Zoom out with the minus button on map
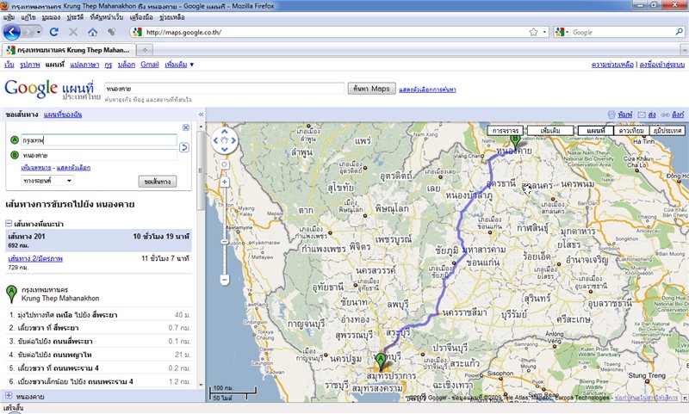 coord(225,280)
